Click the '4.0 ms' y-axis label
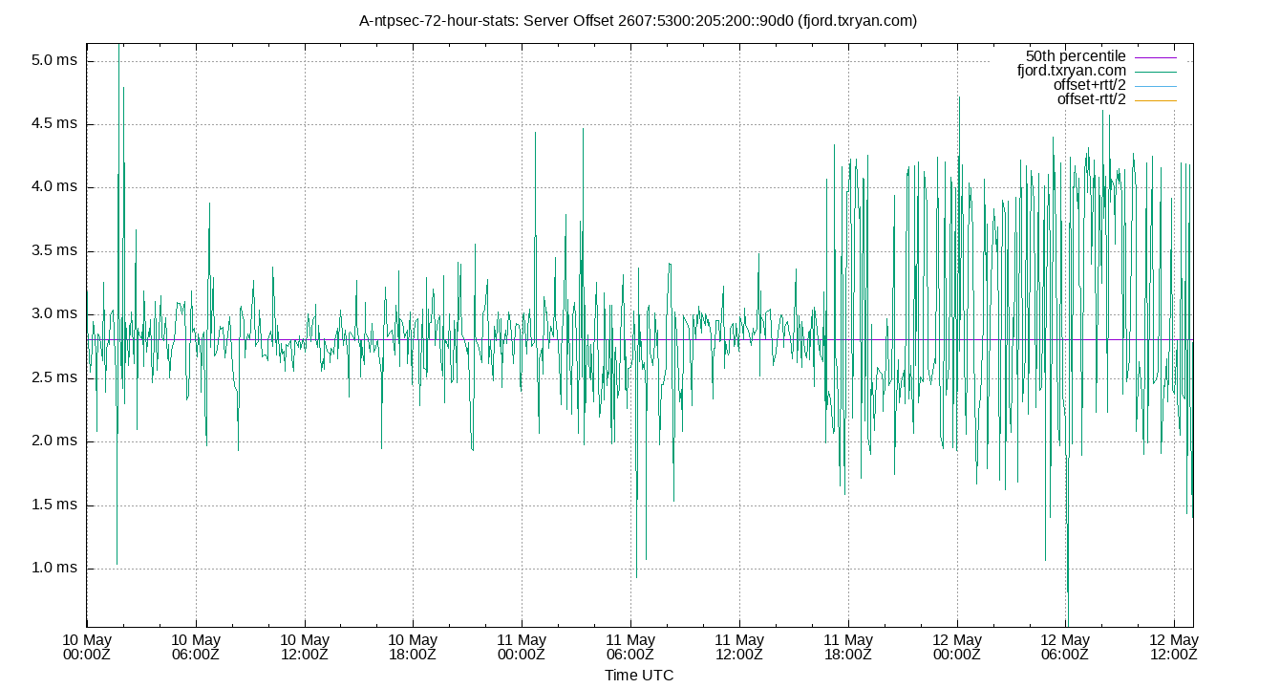The height and width of the screenshot is (688, 1280). tap(53, 187)
